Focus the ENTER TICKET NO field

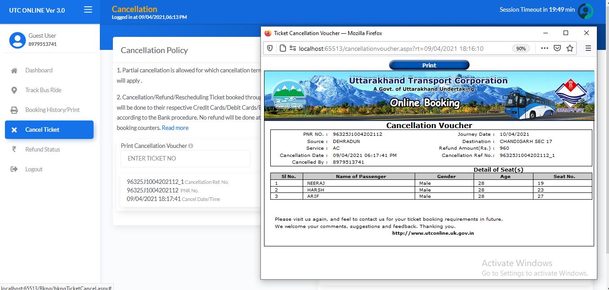coord(185,159)
